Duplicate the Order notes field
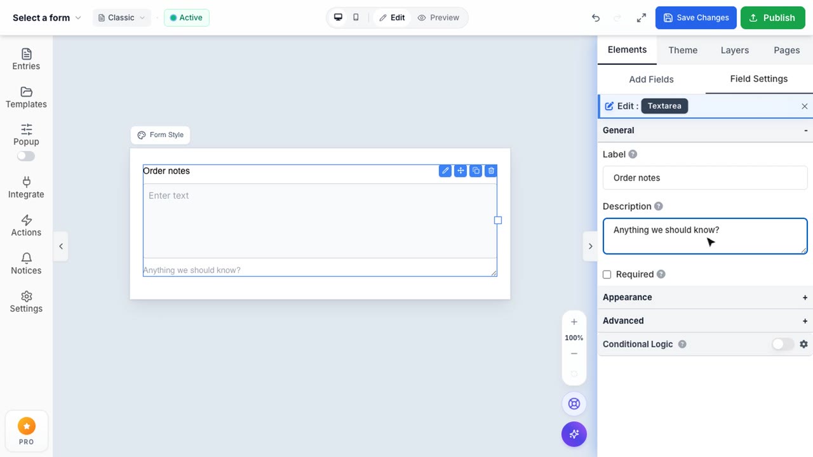The width and height of the screenshot is (813, 457). click(476, 171)
